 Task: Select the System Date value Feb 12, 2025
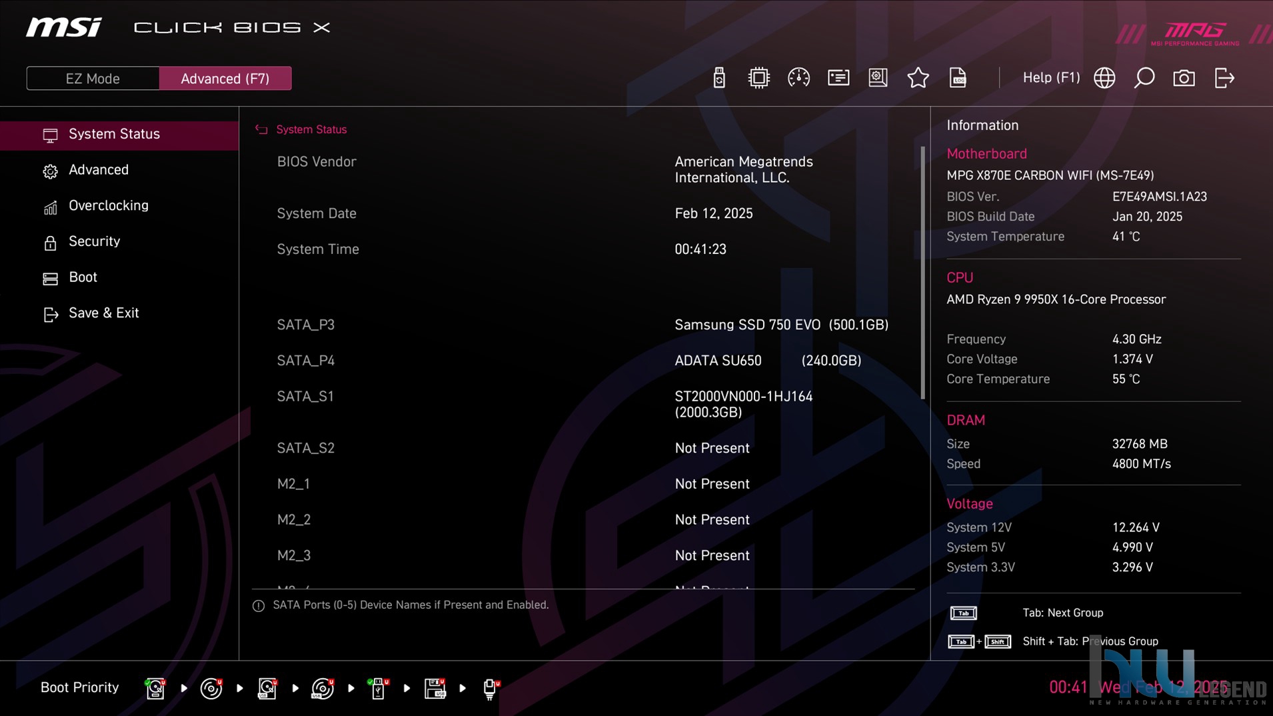[x=713, y=213]
